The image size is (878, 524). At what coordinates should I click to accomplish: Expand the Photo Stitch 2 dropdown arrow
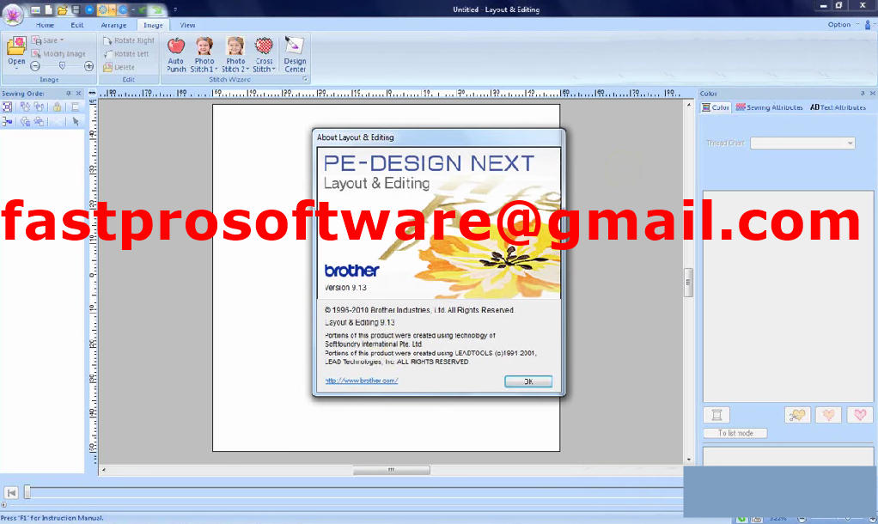(247, 70)
